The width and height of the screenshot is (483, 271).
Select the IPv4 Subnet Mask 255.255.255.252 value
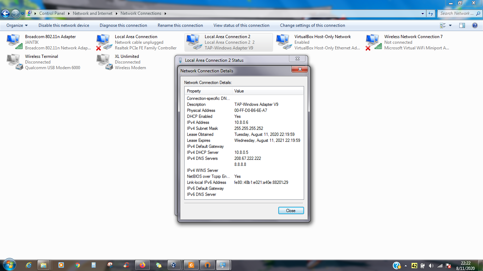pos(249,128)
